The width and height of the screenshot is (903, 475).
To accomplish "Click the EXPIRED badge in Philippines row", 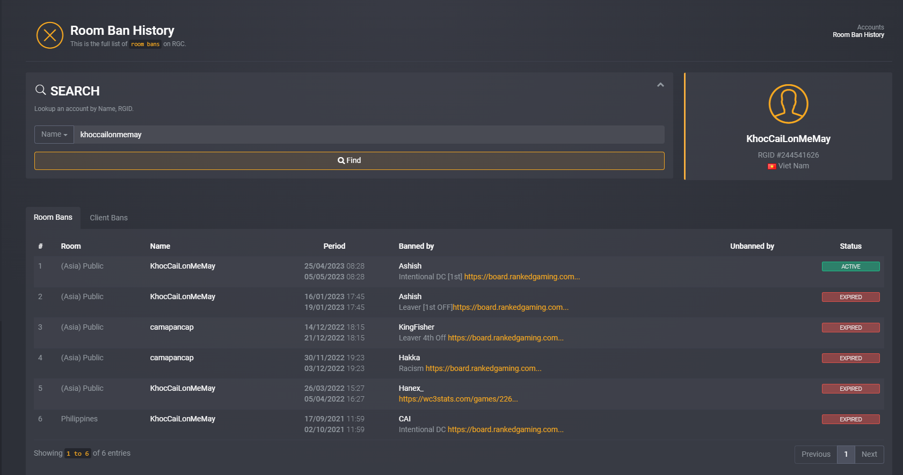I will [x=850, y=419].
